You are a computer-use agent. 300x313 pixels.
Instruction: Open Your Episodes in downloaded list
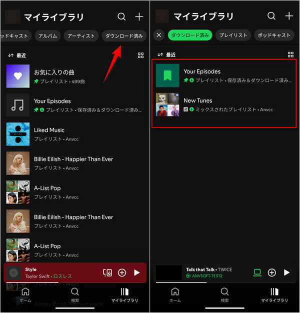pos(224,75)
